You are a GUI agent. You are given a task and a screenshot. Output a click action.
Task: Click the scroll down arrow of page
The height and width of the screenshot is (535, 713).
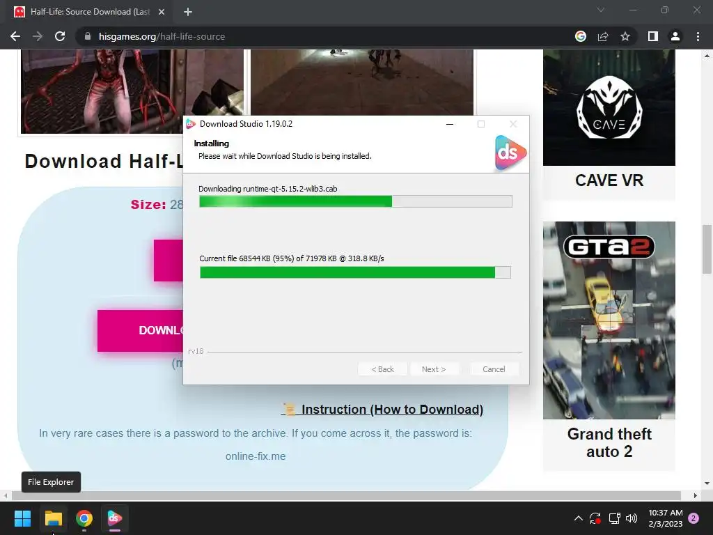707,483
